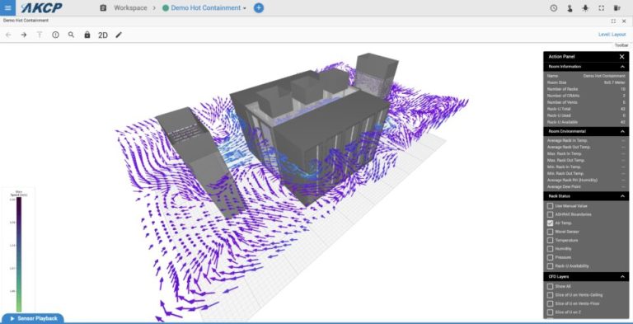Open the info circle icon

click(56, 35)
